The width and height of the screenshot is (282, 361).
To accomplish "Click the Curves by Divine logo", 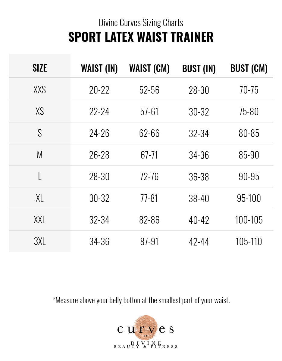I will point(146,332).
